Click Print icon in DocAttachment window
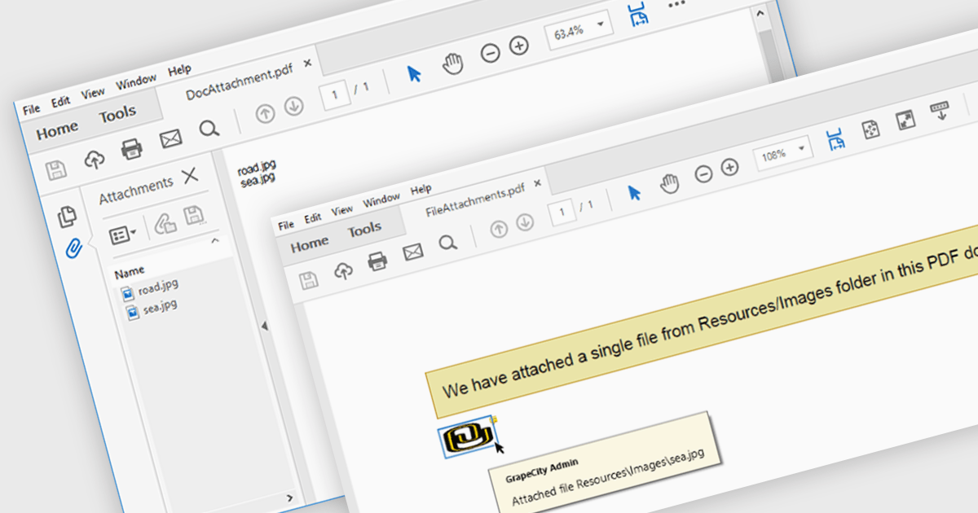The width and height of the screenshot is (978, 513). tap(132, 150)
